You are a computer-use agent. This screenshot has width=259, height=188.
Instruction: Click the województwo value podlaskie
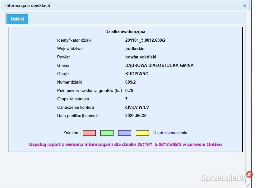[135, 49]
